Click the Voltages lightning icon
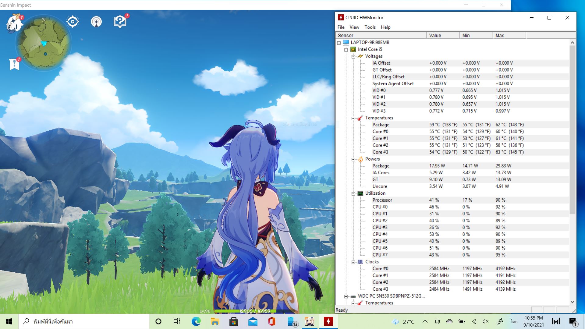The width and height of the screenshot is (585, 329). [360, 56]
